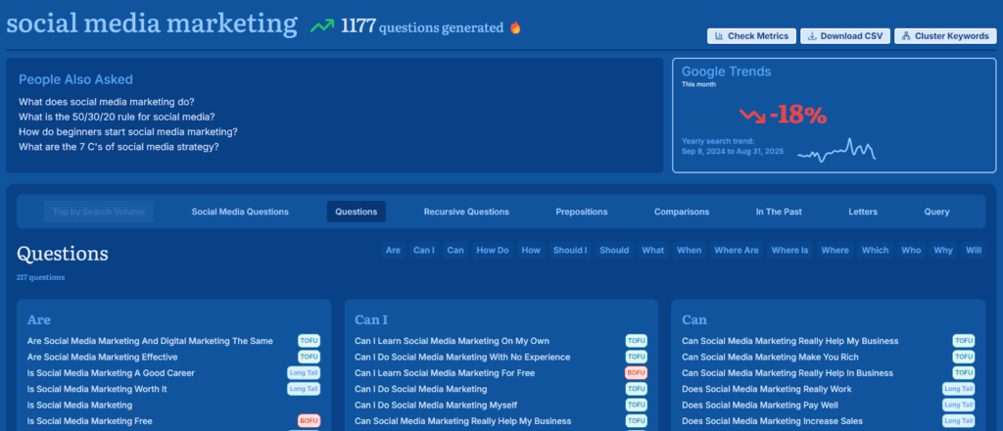Click the red downward trend arrow icon
The height and width of the screenshot is (431, 1003).
(x=752, y=116)
